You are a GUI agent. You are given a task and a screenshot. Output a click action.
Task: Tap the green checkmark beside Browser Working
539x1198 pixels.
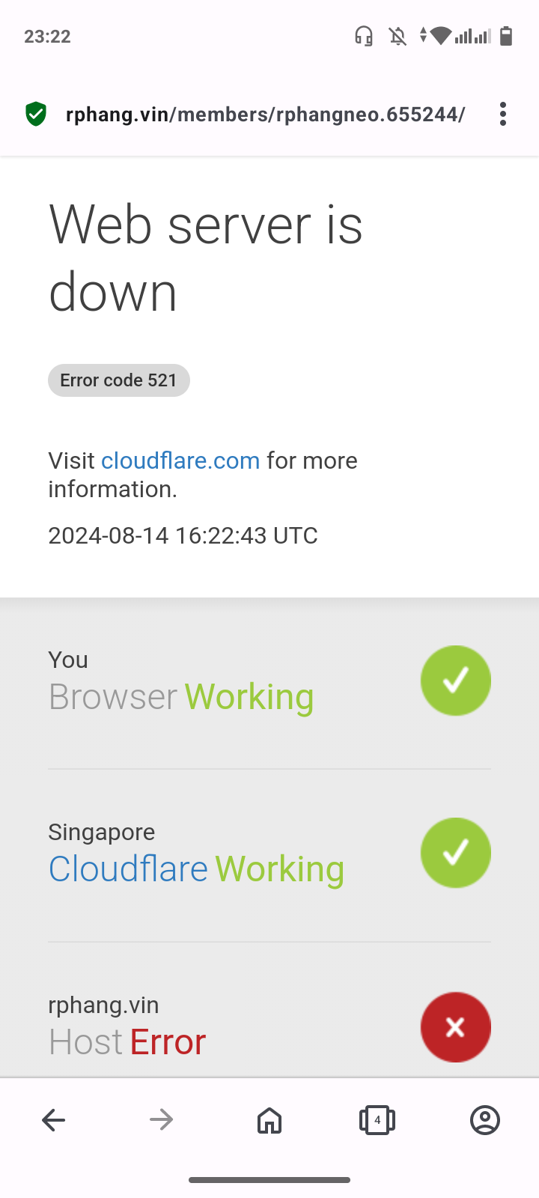(x=456, y=681)
